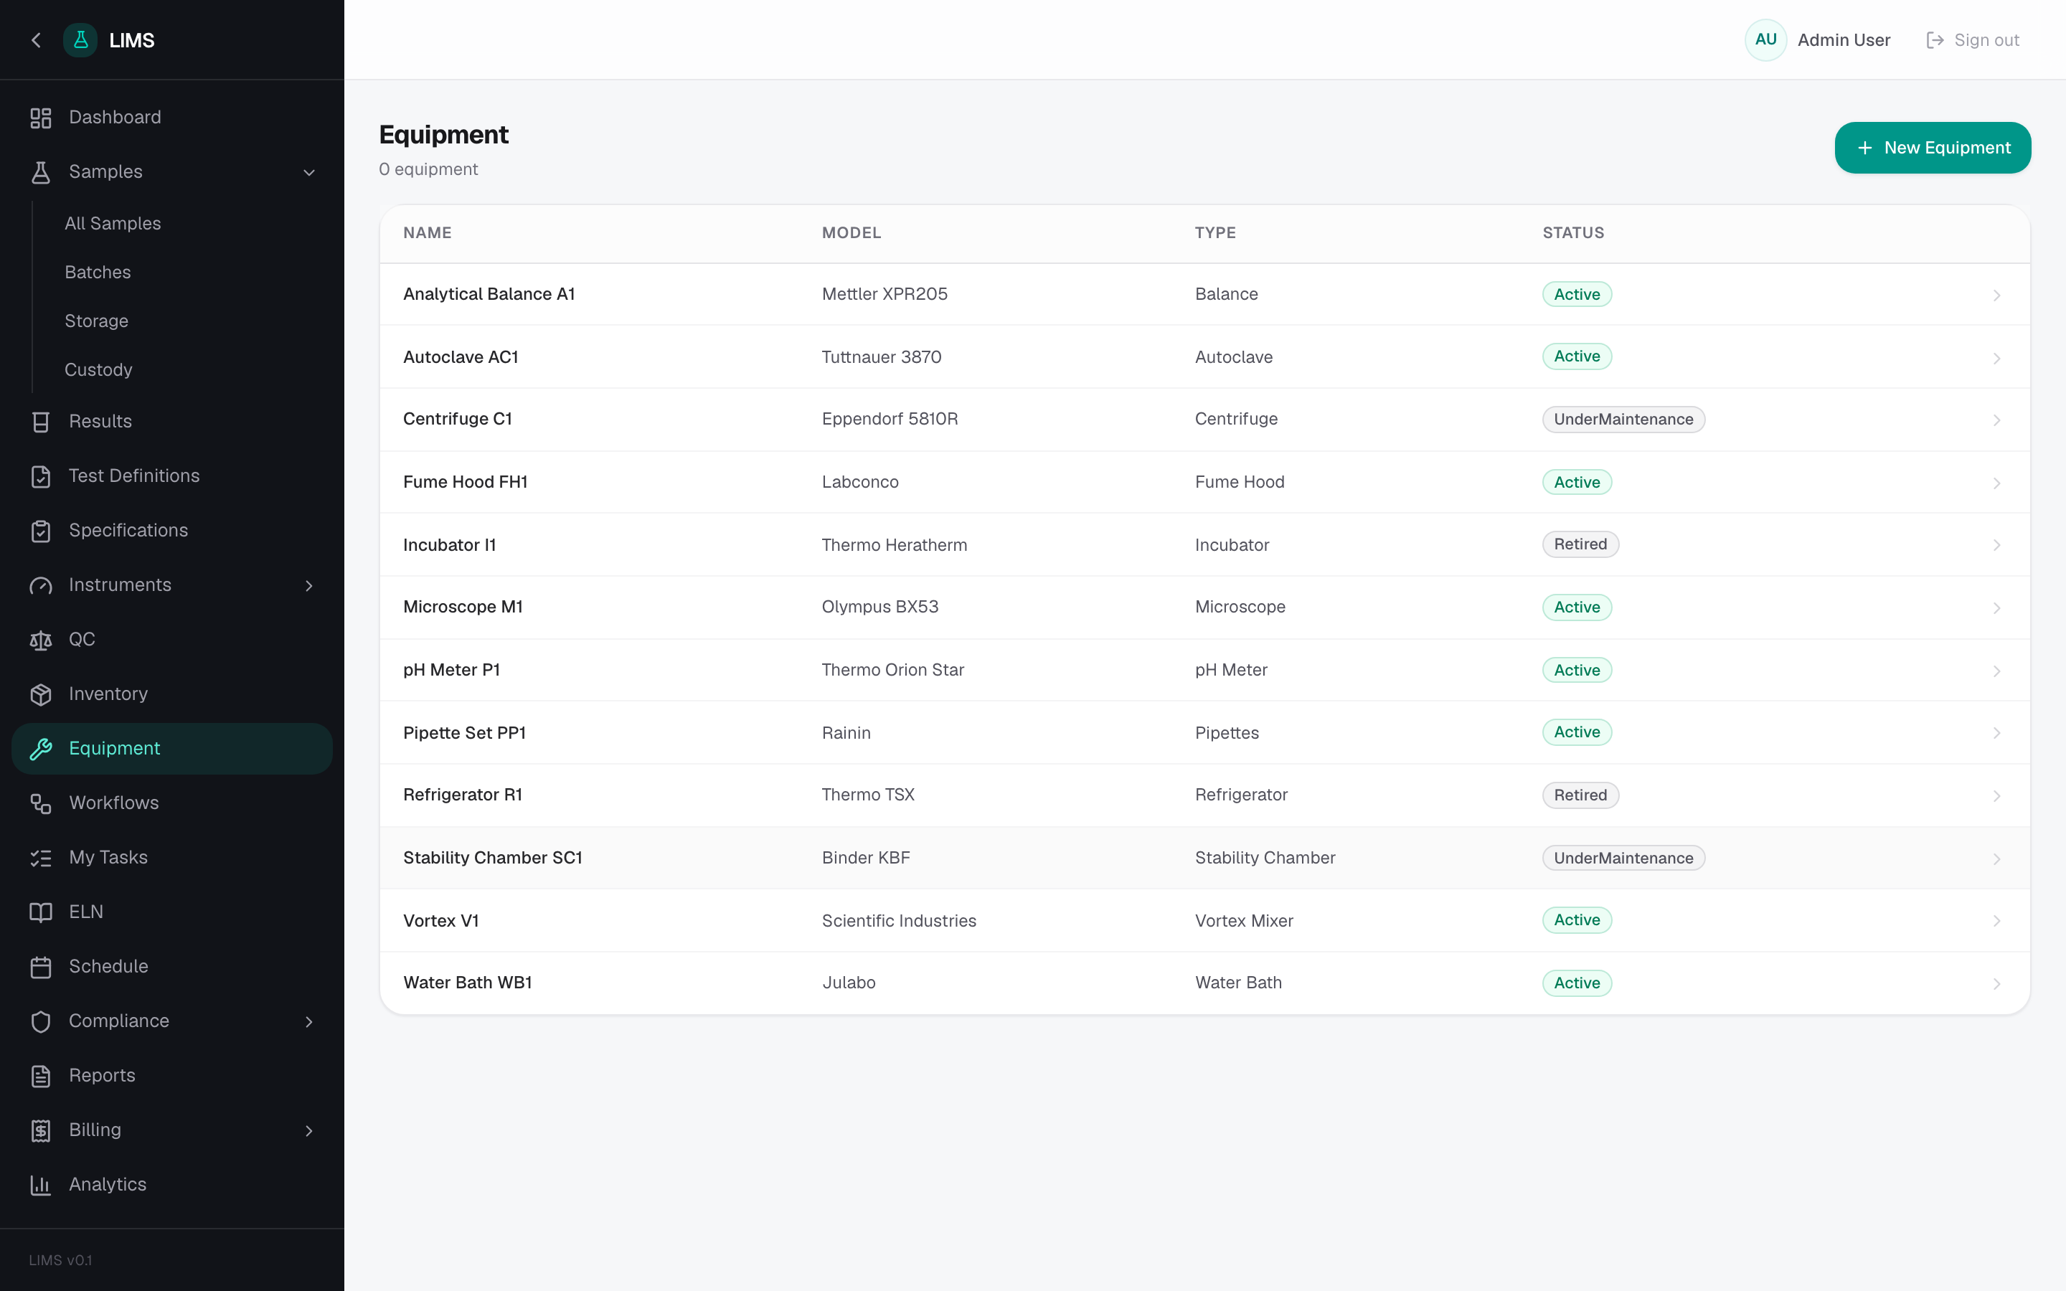
Task: Click Pipette Set PP1 row name
Action: 464,732
